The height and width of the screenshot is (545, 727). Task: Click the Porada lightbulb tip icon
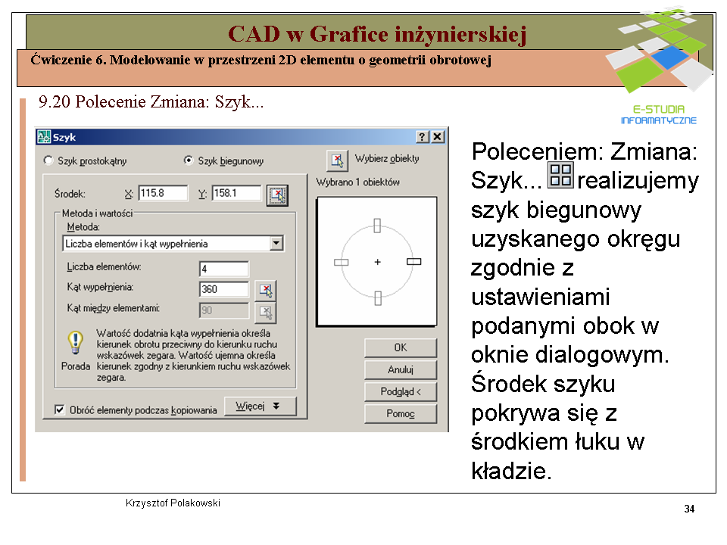[x=75, y=342]
